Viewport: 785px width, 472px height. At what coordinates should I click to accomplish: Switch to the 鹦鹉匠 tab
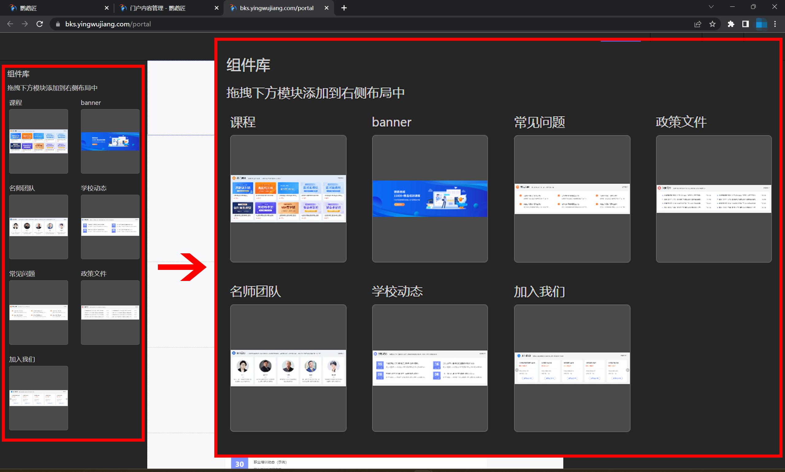click(48, 8)
